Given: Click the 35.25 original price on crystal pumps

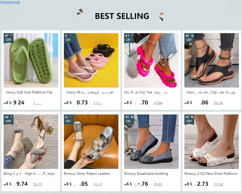Looking at the screenshot, I should [37, 184].
